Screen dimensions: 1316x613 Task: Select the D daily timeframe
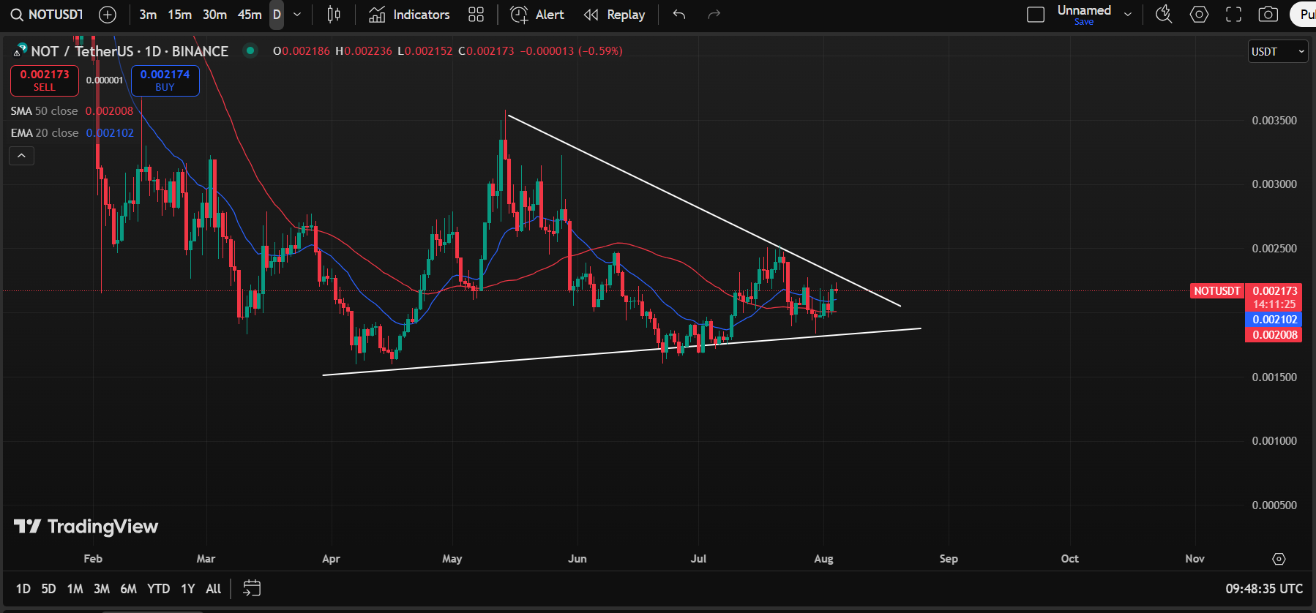point(277,15)
